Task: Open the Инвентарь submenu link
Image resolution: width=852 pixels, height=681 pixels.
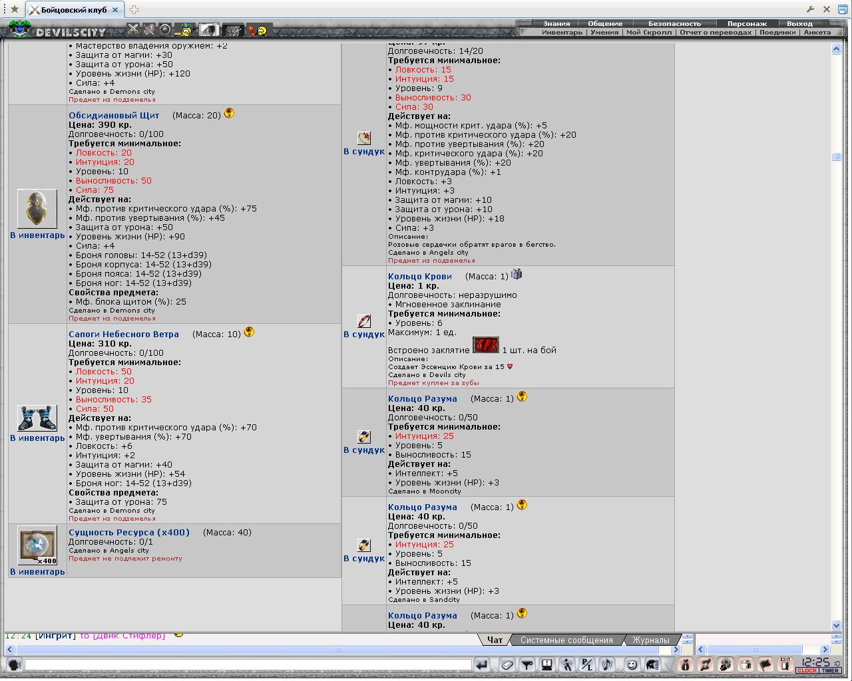Action: pyautogui.click(x=562, y=32)
